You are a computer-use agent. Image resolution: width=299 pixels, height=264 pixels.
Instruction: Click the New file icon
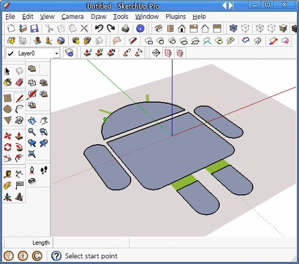(11, 28)
